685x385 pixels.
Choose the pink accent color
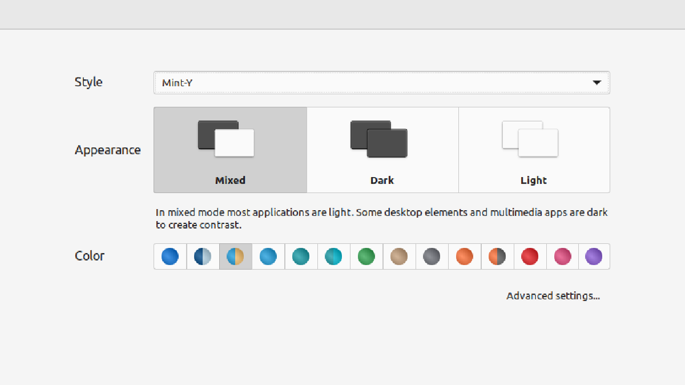pos(561,256)
